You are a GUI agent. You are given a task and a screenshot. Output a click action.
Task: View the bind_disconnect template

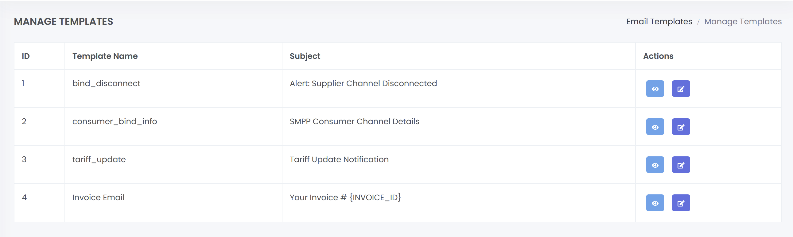[x=655, y=89]
